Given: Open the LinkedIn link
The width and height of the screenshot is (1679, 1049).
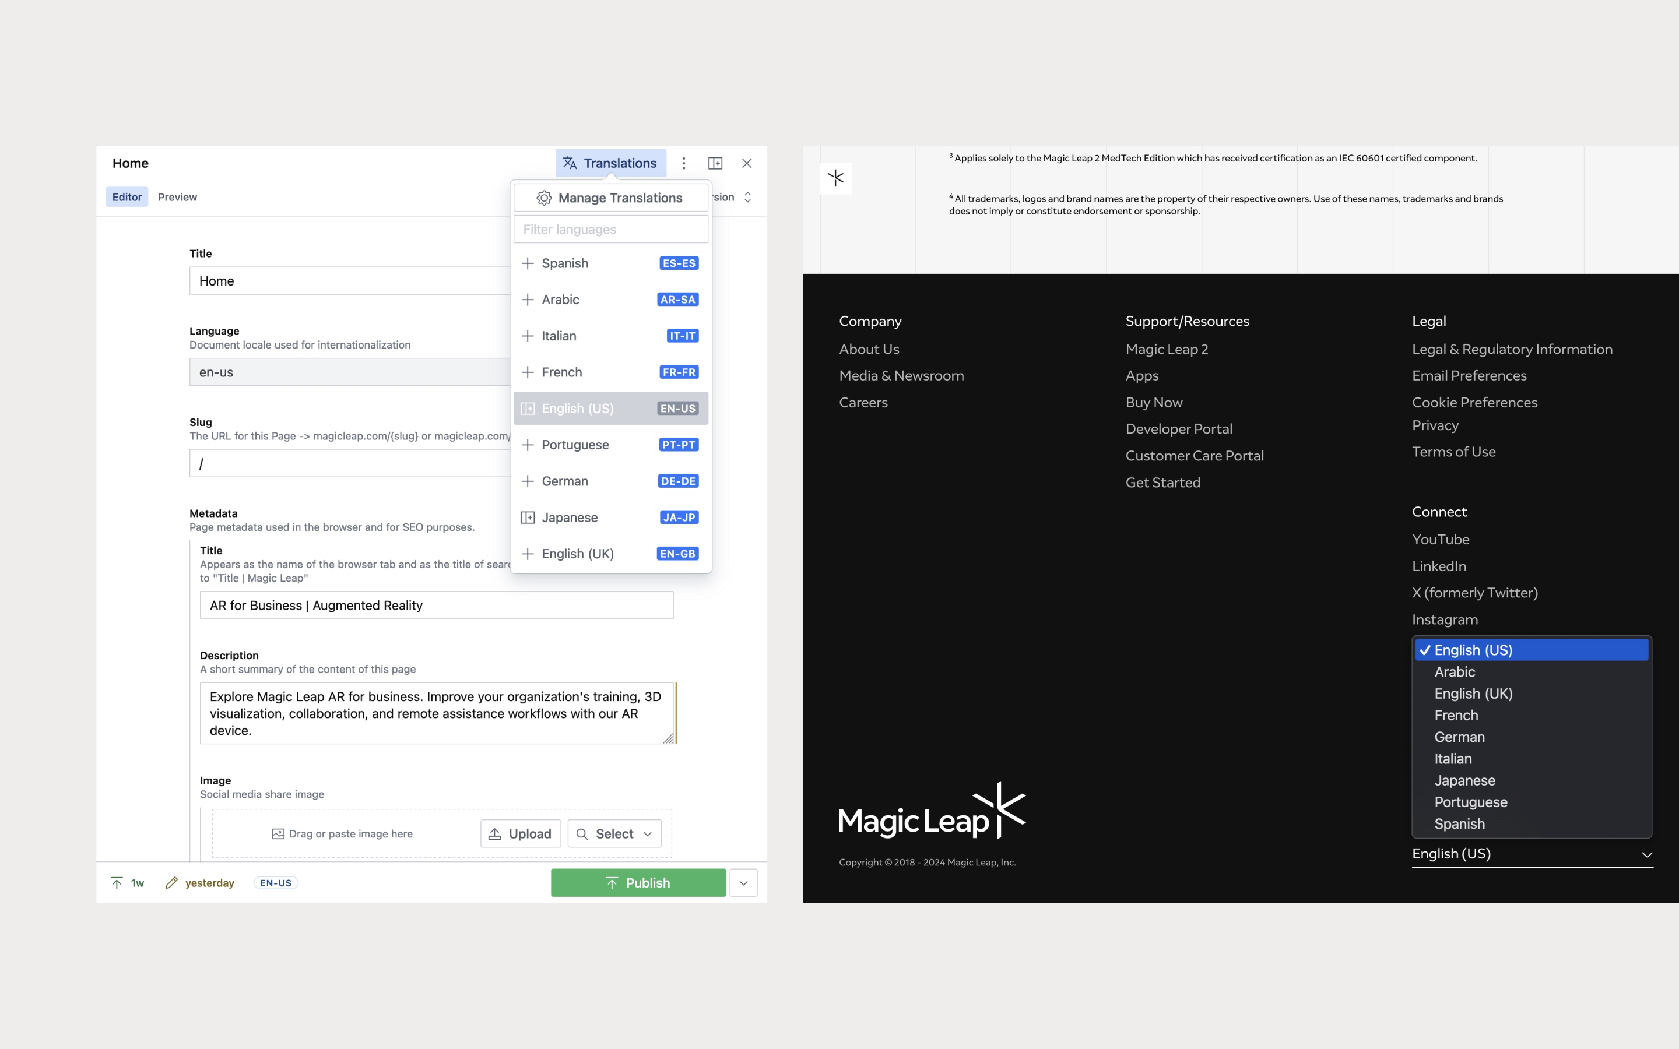Looking at the screenshot, I should (1439, 566).
